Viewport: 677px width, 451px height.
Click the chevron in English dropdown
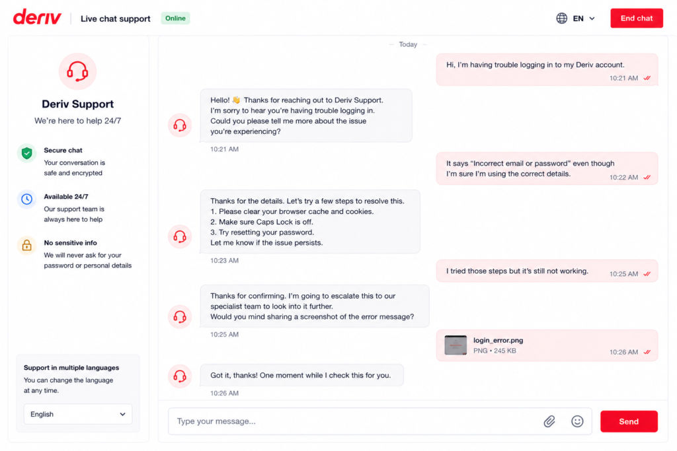point(122,414)
